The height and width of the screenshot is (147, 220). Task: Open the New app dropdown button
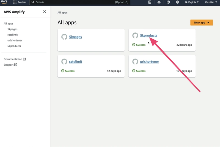click(202, 23)
